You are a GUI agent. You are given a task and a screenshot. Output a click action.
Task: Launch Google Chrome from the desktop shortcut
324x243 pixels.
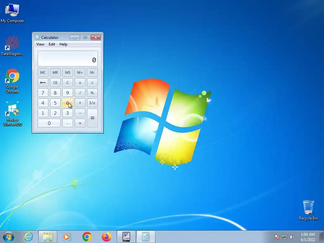(12, 81)
